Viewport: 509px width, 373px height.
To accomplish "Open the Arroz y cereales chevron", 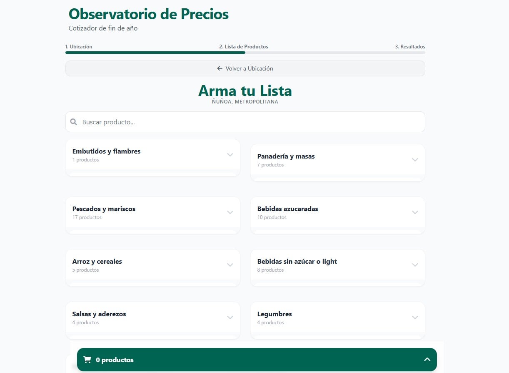I will pos(230,265).
